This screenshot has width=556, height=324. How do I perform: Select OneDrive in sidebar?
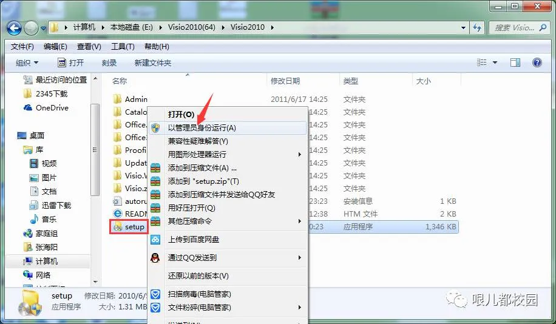pos(46,108)
